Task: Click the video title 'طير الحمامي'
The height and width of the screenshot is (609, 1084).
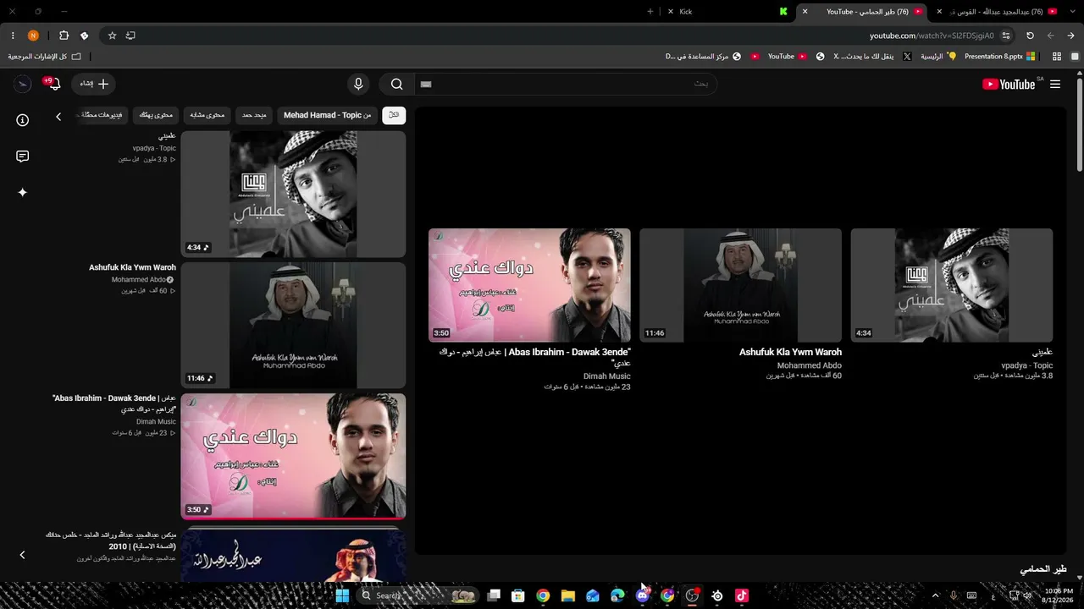Action: pyautogui.click(x=1043, y=569)
